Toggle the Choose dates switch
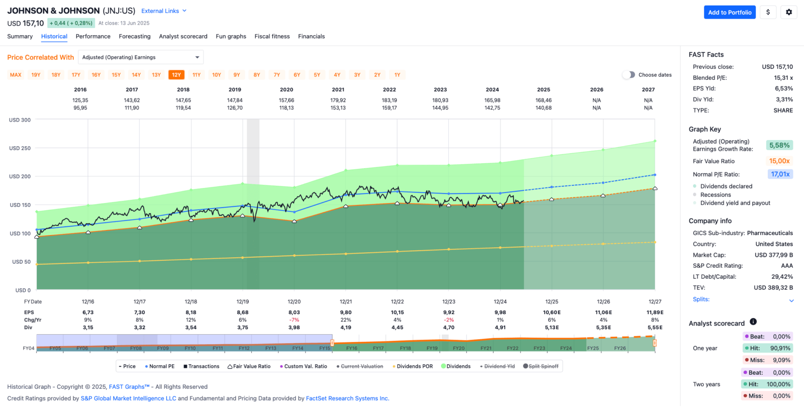The image size is (804, 414). pyautogui.click(x=629, y=75)
